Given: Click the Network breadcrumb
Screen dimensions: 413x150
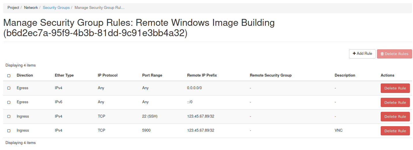Looking at the screenshot, I should (31, 8).
